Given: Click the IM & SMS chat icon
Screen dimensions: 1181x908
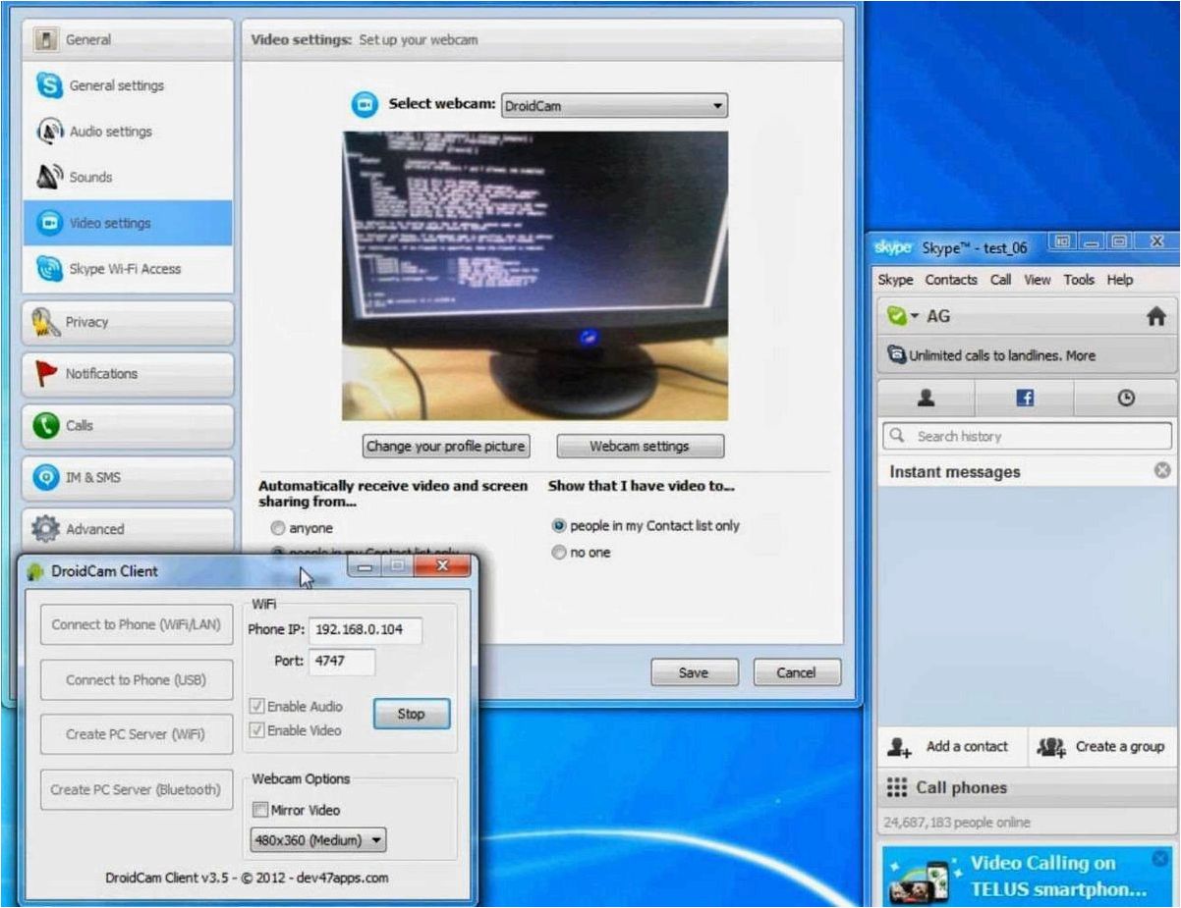Looking at the screenshot, I should tap(46, 477).
